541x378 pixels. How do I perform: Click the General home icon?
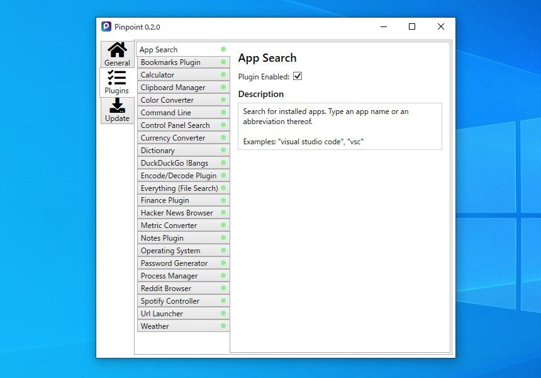[x=117, y=50]
